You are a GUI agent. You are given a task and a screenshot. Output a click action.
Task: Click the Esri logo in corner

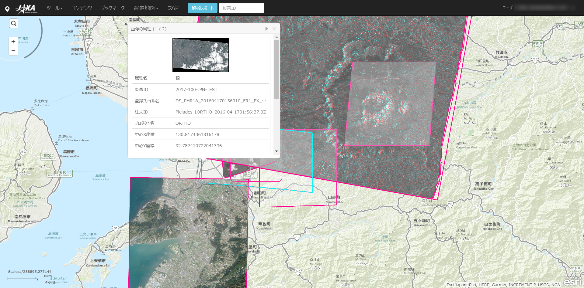pos(572,282)
